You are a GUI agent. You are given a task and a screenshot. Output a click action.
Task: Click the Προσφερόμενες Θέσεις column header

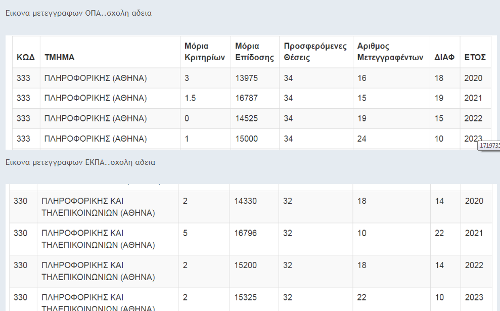315,52
